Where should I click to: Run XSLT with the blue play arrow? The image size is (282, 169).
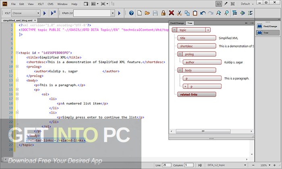pyautogui.click(x=45, y=13)
